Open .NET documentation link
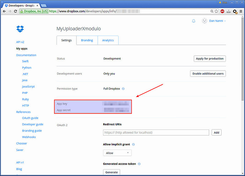Viewport: 245px width, 176px height. pos(25,74)
